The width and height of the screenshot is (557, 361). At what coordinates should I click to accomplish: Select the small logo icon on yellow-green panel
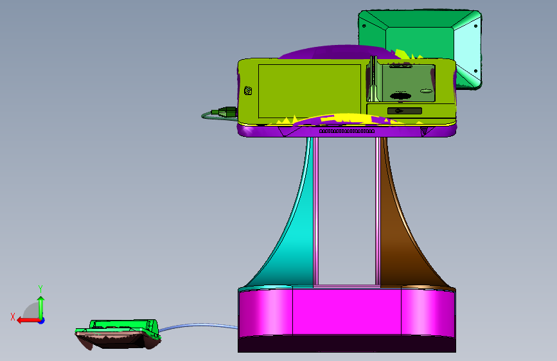click(248, 91)
